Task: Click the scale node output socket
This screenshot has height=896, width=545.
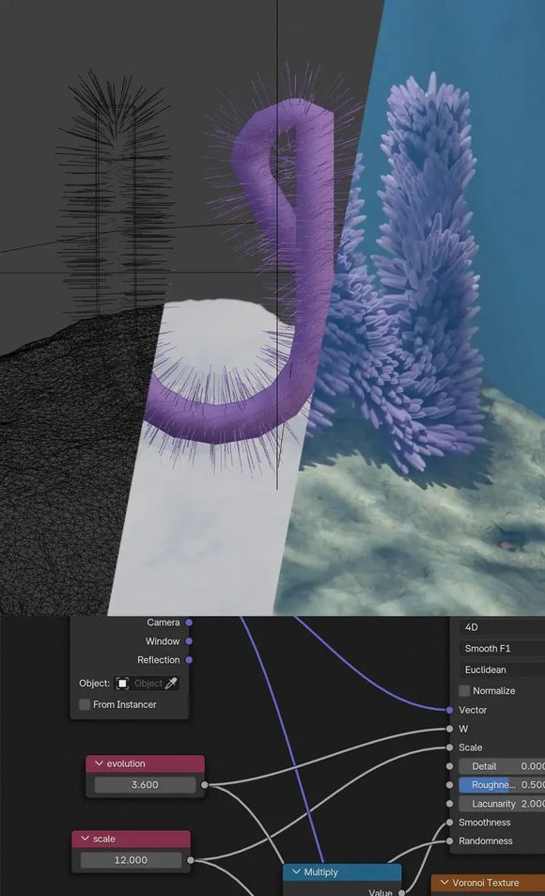Action: tap(190, 860)
